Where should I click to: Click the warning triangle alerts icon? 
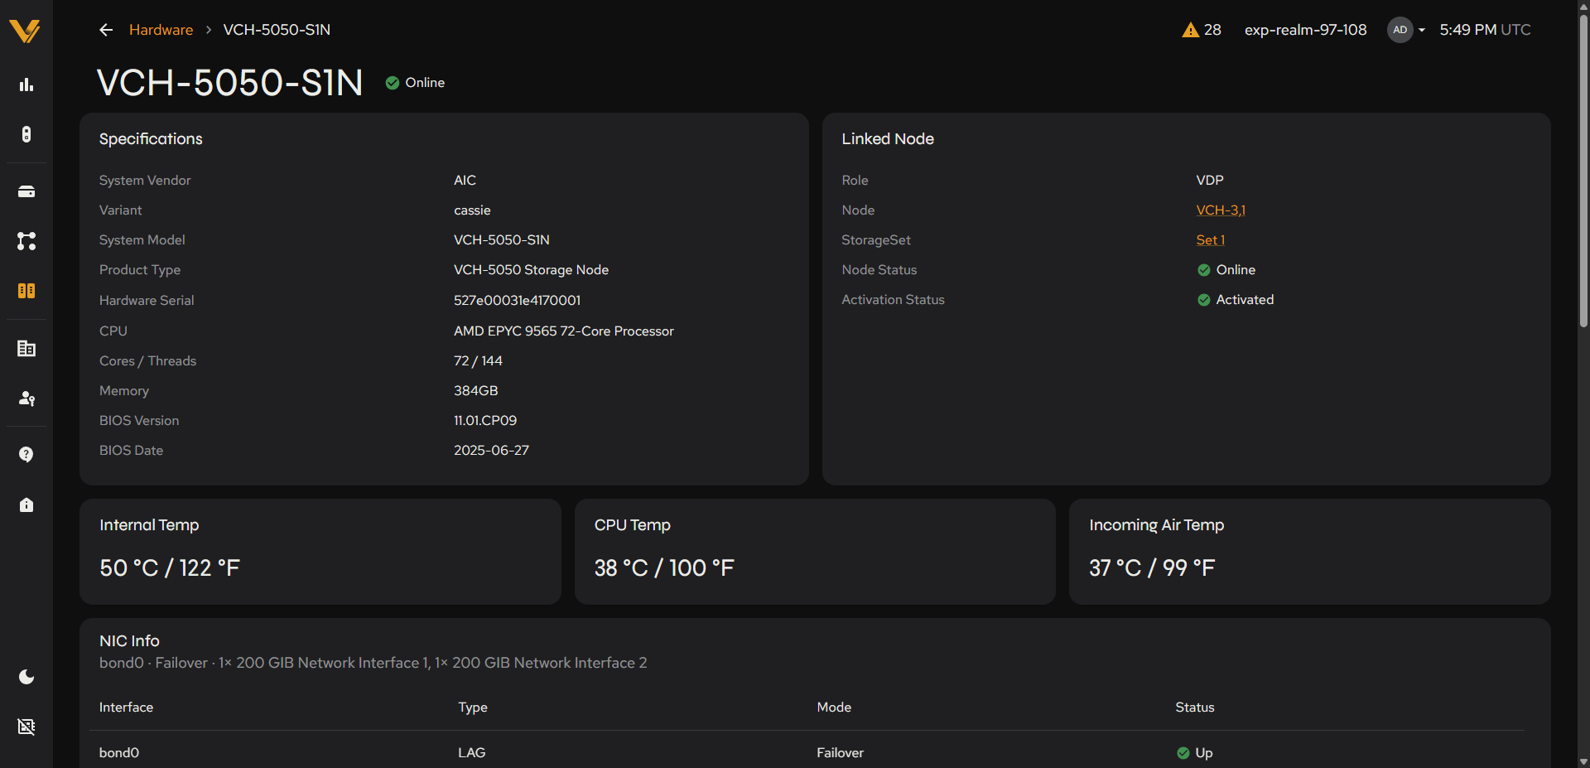pyautogui.click(x=1190, y=30)
